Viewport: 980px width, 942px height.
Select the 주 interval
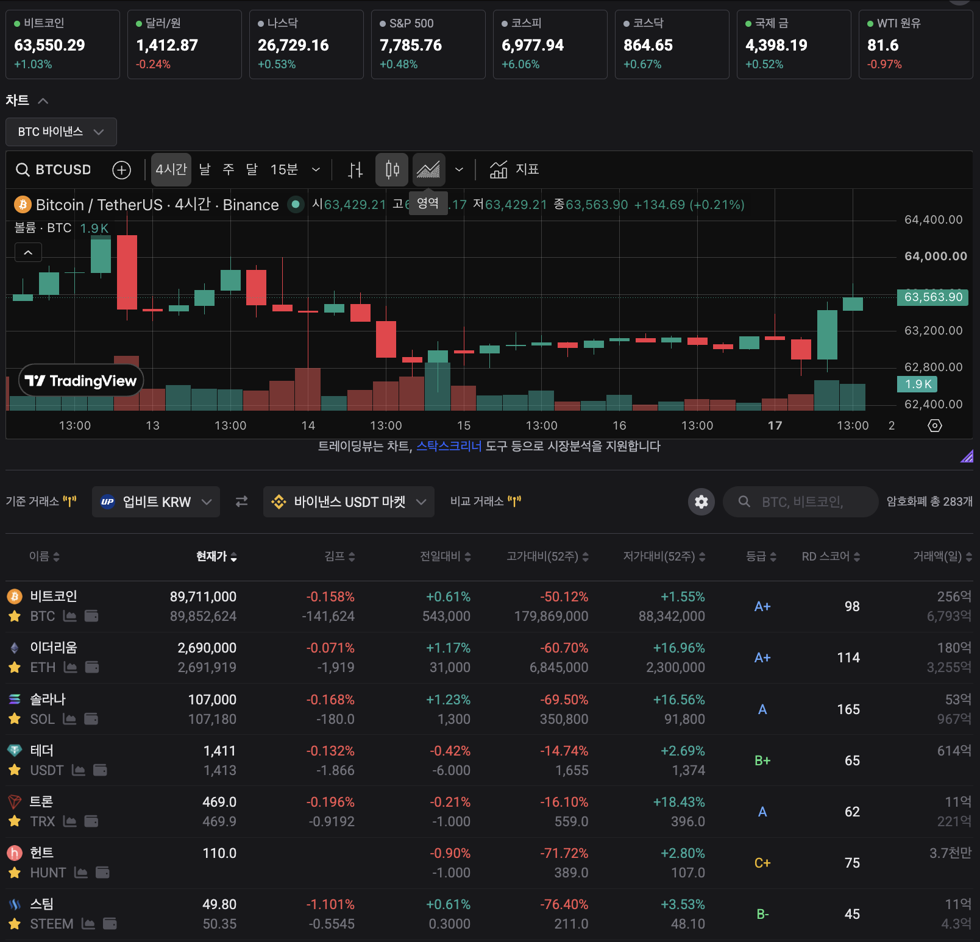click(x=229, y=169)
